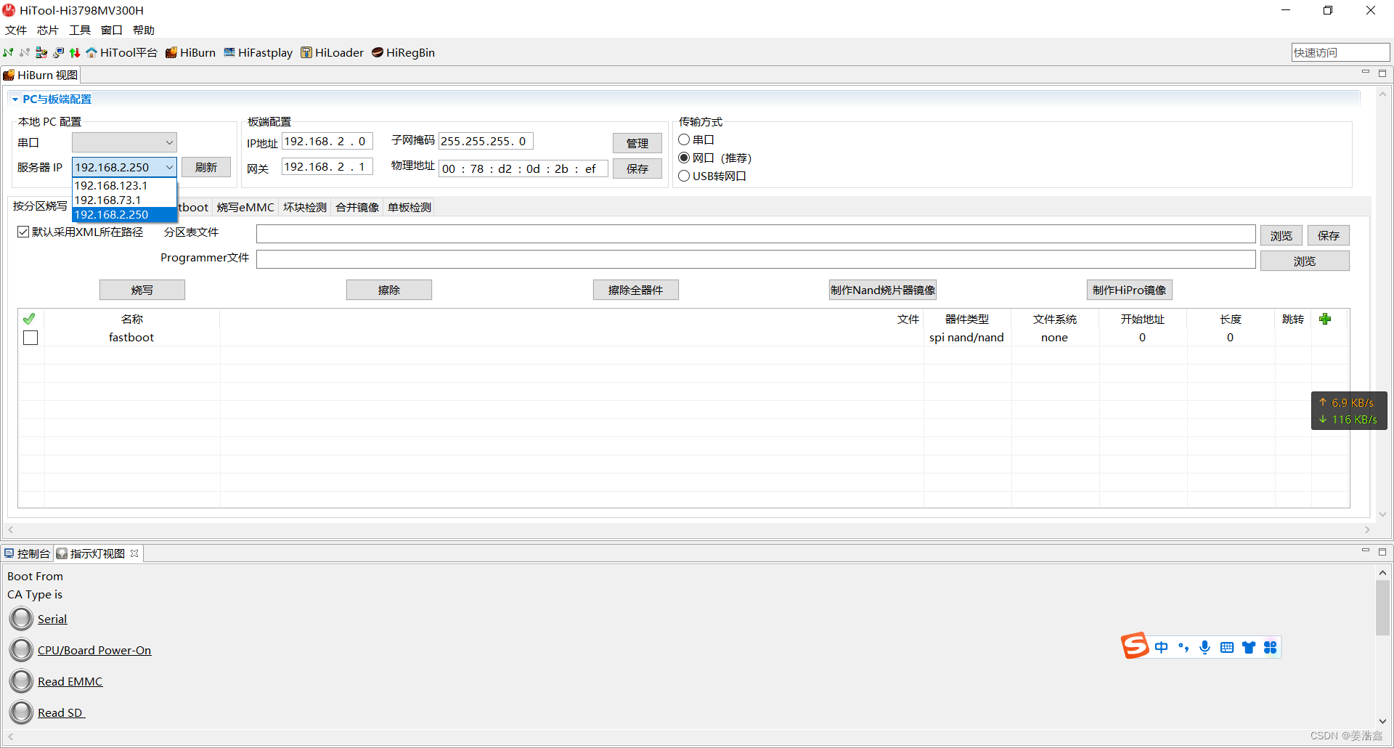Viewport: 1394px width, 748px height.
Task: Collapse the PC与板端配置 section
Action: click(x=15, y=99)
